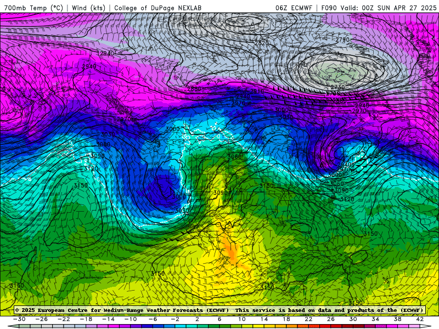This screenshot has width=439, height=329.
Task: Click the ECMWF copyright notice on the left
Action: tap(122, 310)
